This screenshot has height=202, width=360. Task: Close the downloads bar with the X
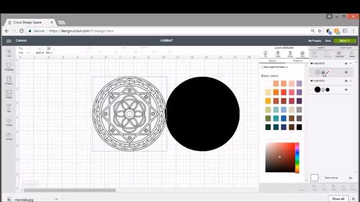point(353,199)
